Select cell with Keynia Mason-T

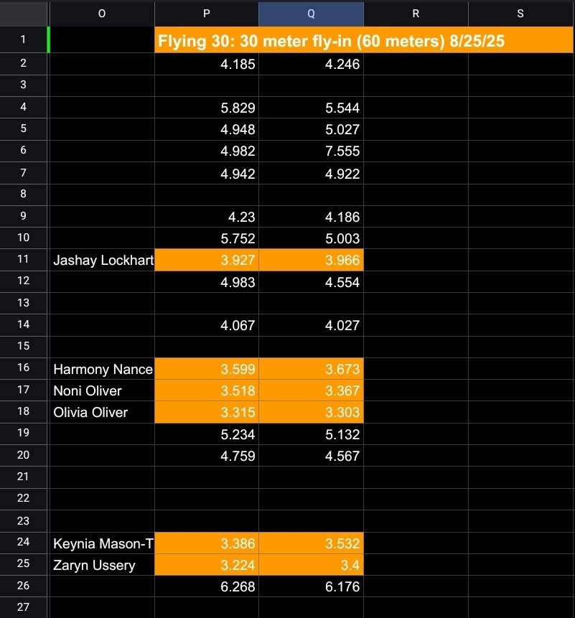click(102, 543)
